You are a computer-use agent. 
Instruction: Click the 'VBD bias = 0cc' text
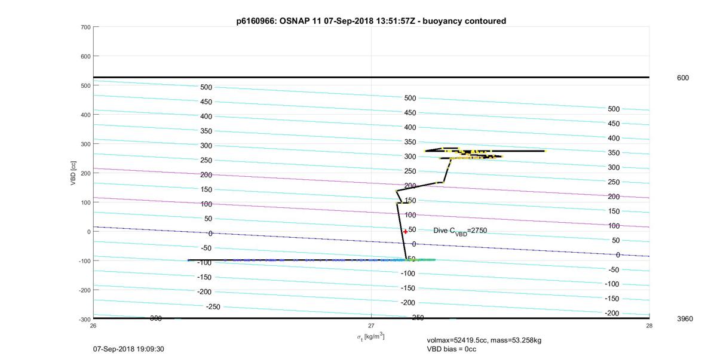(x=451, y=349)
